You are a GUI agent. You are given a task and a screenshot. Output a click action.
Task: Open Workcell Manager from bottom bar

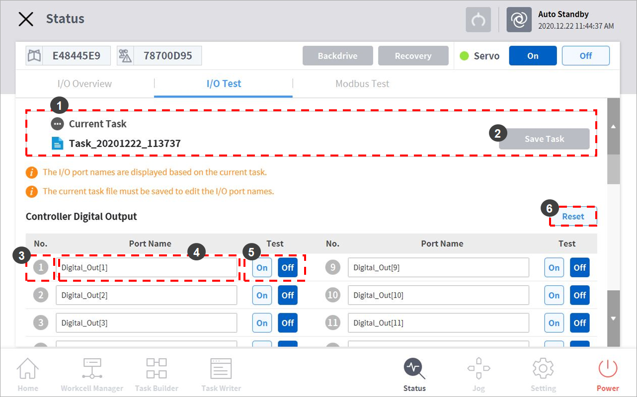pos(92,370)
